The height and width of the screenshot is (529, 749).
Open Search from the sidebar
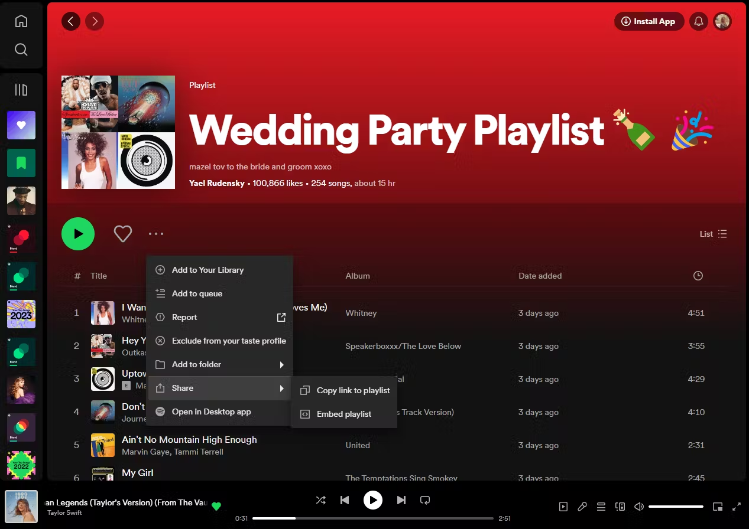(21, 50)
